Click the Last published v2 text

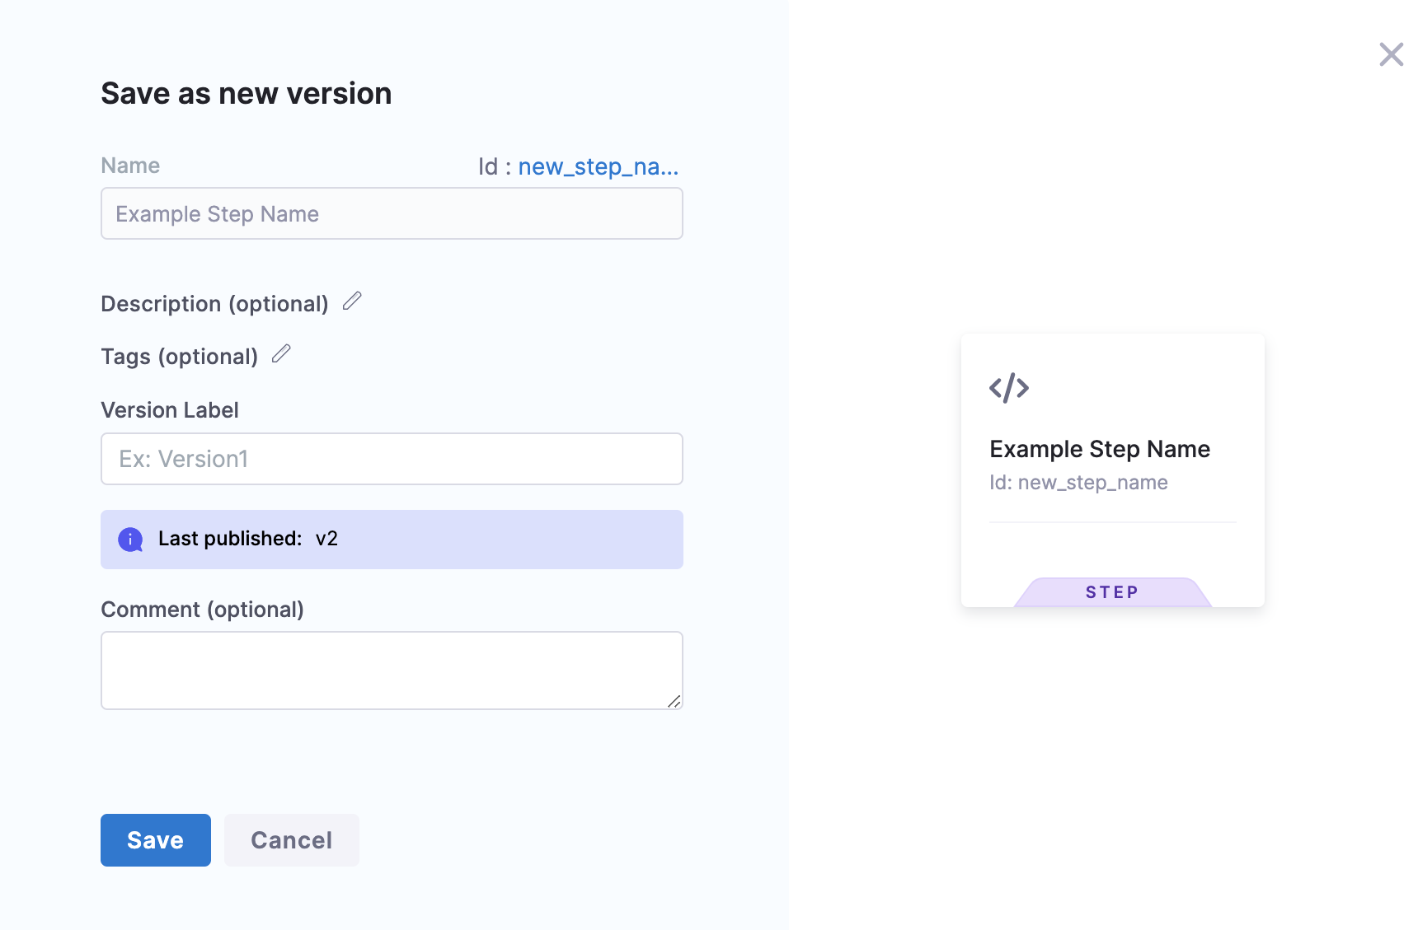click(248, 539)
